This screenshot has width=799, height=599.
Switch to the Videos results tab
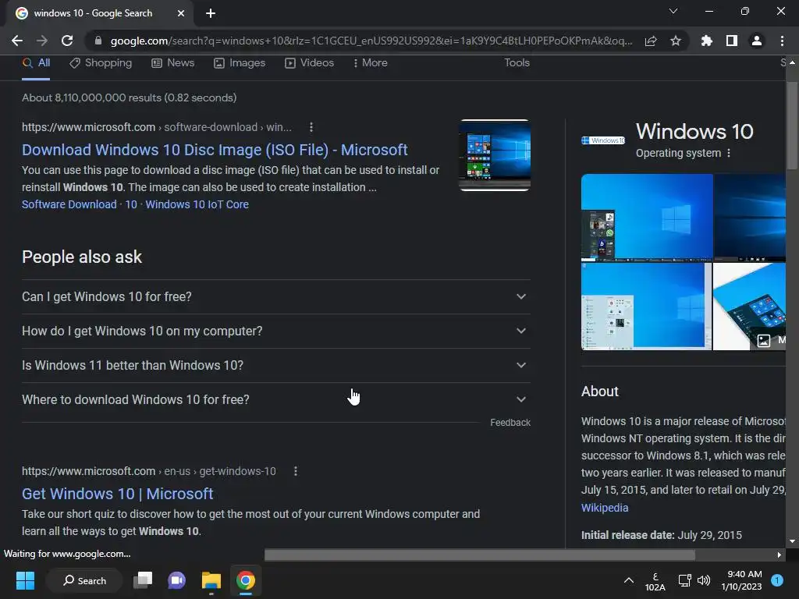309,62
